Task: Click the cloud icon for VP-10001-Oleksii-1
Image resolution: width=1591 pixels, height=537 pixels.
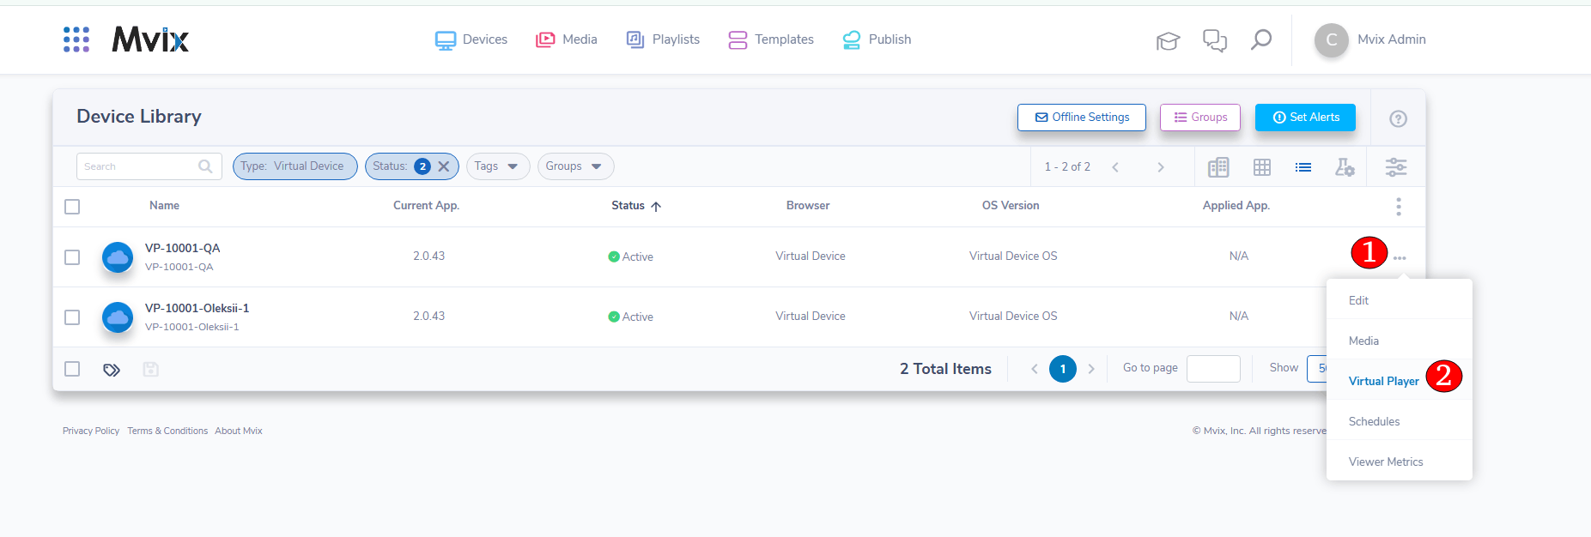Action: 118,317
